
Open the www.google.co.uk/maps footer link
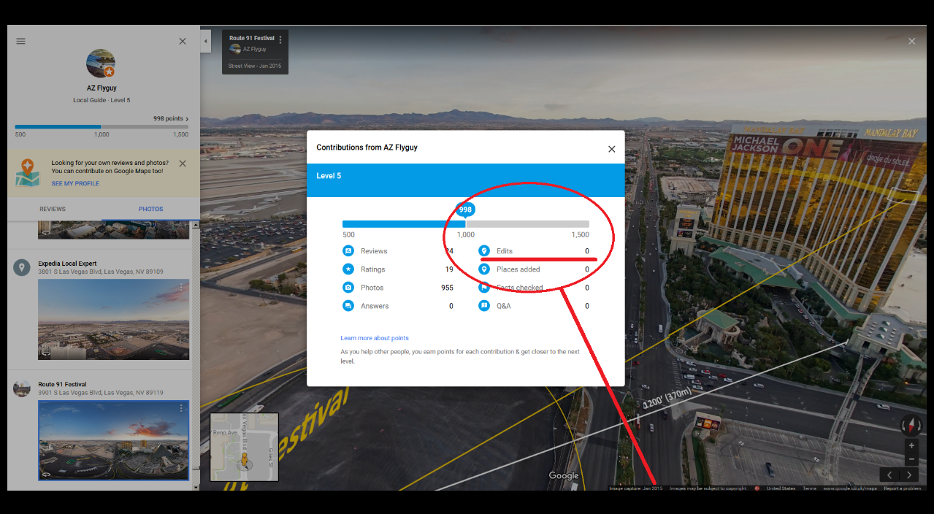849,488
